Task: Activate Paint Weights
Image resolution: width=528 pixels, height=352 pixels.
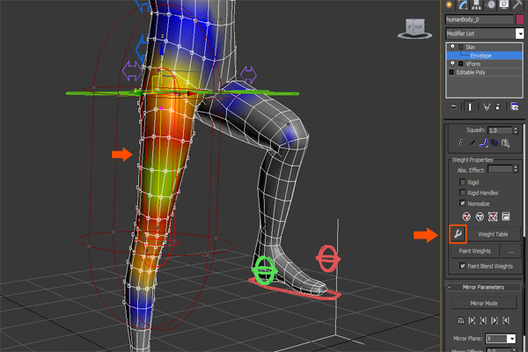Action: 475,251
